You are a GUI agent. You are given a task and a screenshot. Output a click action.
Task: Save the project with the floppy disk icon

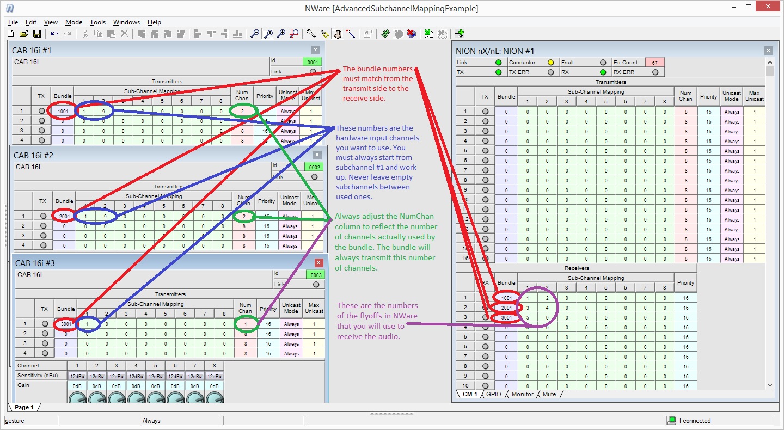[x=36, y=34]
